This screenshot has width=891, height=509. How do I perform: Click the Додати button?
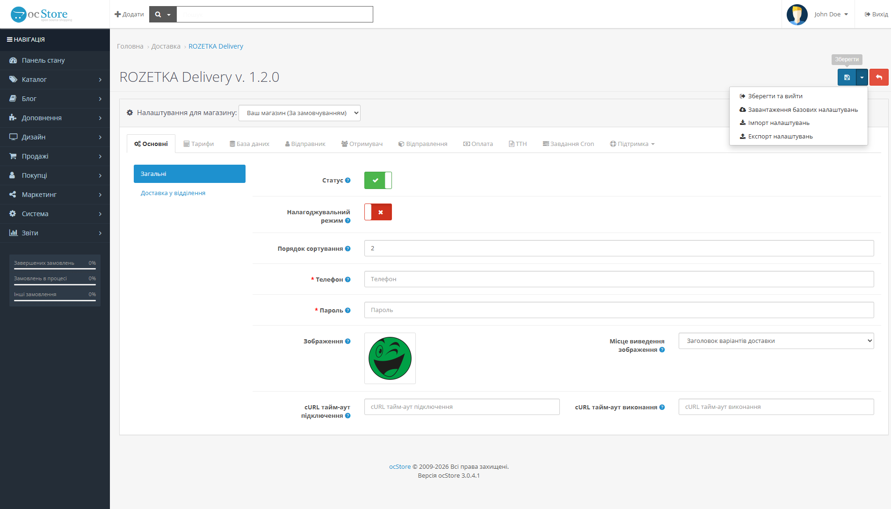coord(129,15)
